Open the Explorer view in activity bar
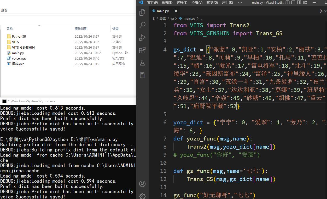Image resolution: width=327 pixels, height=199 pixels. point(142,13)
